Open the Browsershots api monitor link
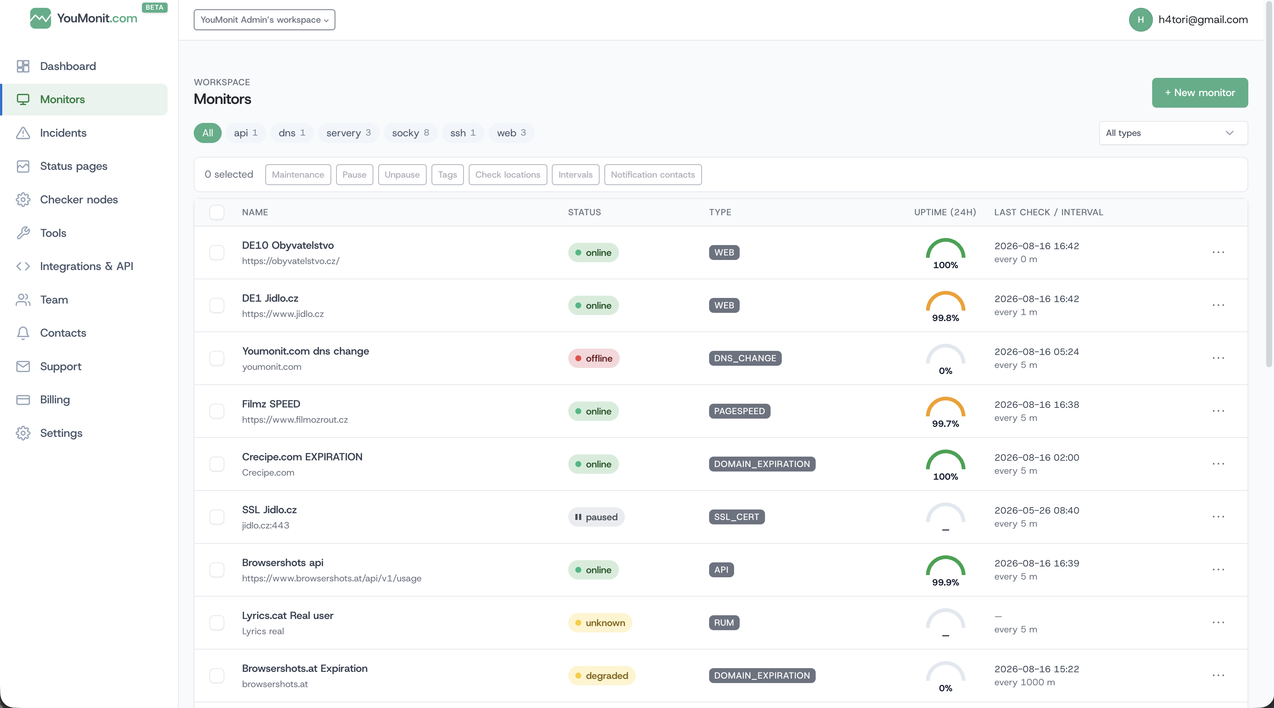 click(x=282, y=563)
